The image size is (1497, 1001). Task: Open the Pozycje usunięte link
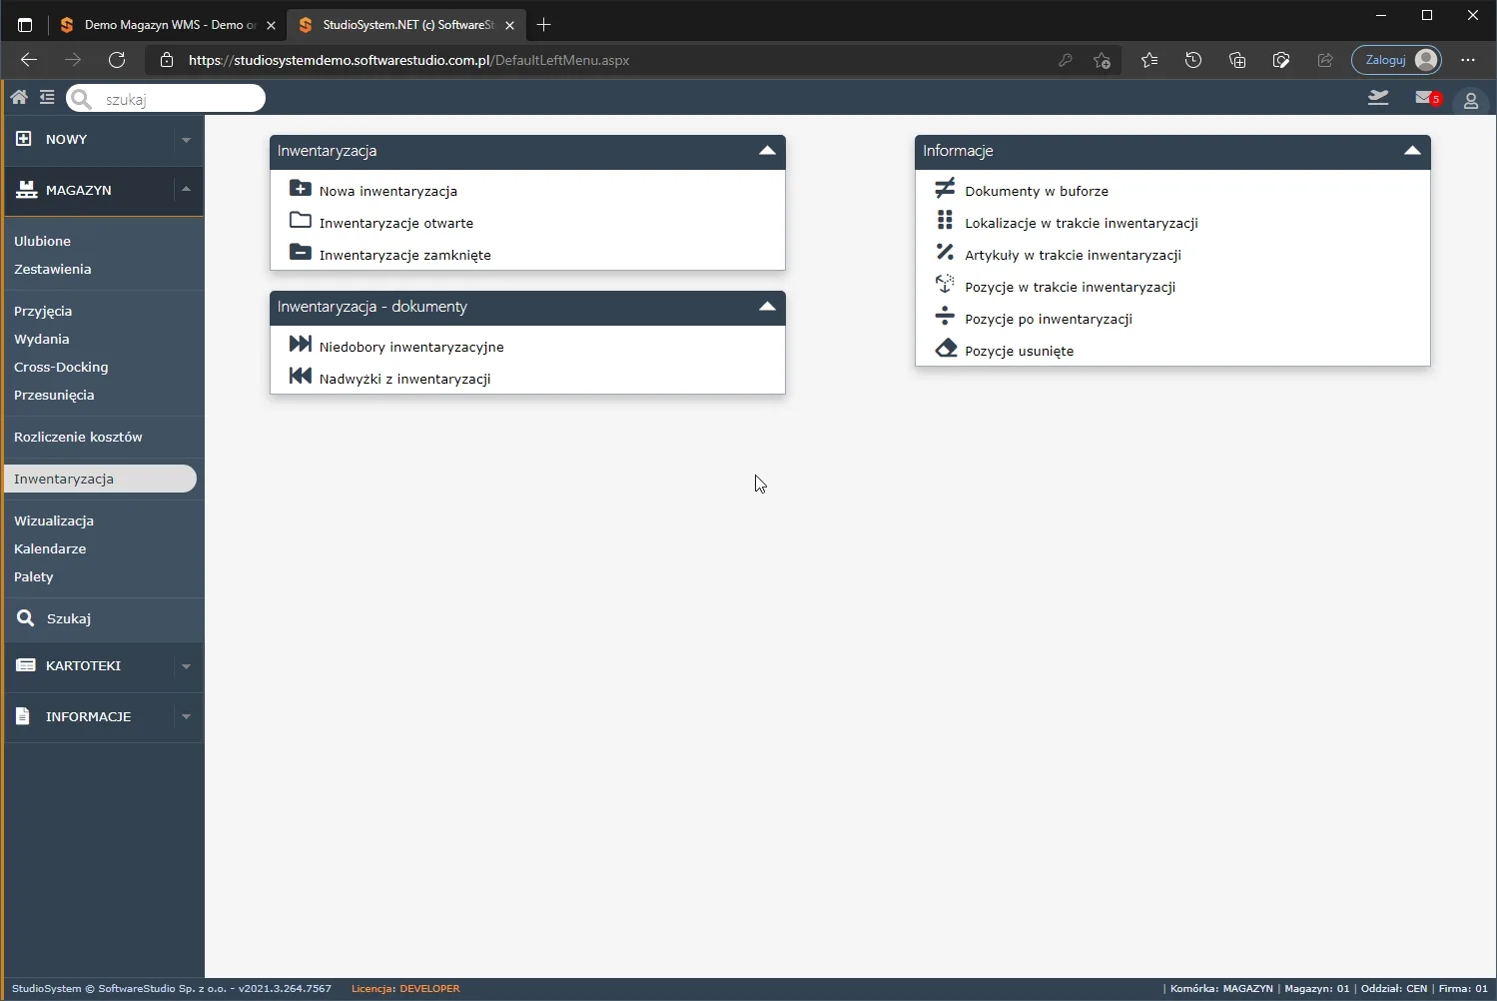(x=1020, y=351)
